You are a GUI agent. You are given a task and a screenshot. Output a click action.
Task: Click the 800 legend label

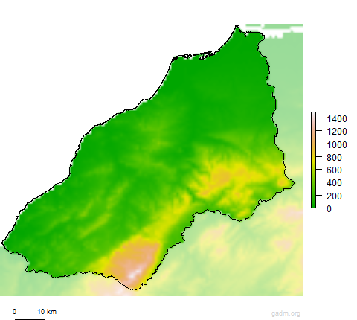334,157
